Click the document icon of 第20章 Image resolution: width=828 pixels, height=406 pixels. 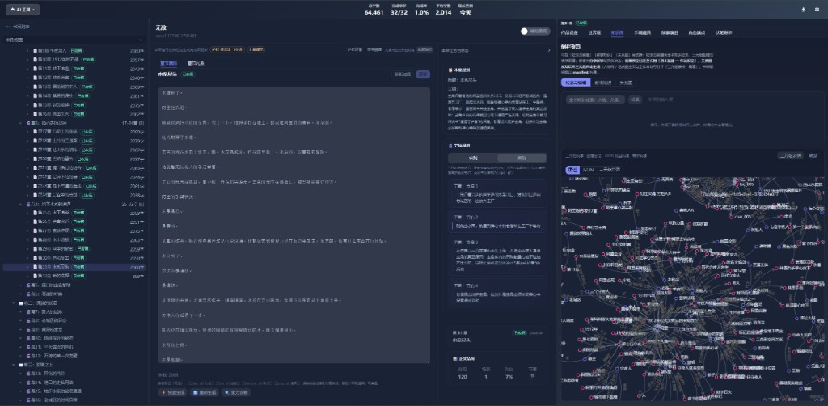click(x=35, y=159)
